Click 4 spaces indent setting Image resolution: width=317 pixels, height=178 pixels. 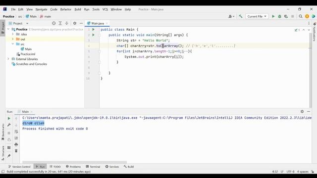click(303, 172)
